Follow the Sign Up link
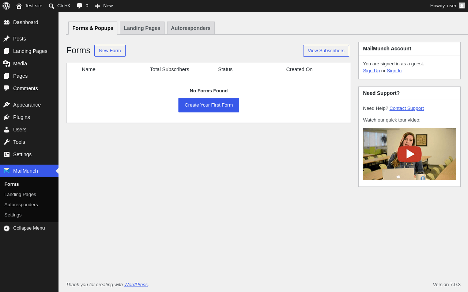Screen dimensions: 468x292 point(371,70)
